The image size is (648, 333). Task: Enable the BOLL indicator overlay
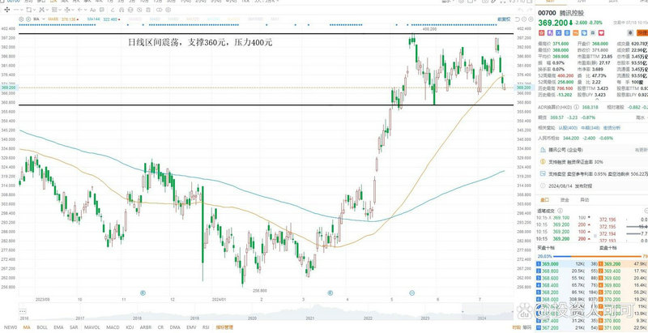[42, 327]
